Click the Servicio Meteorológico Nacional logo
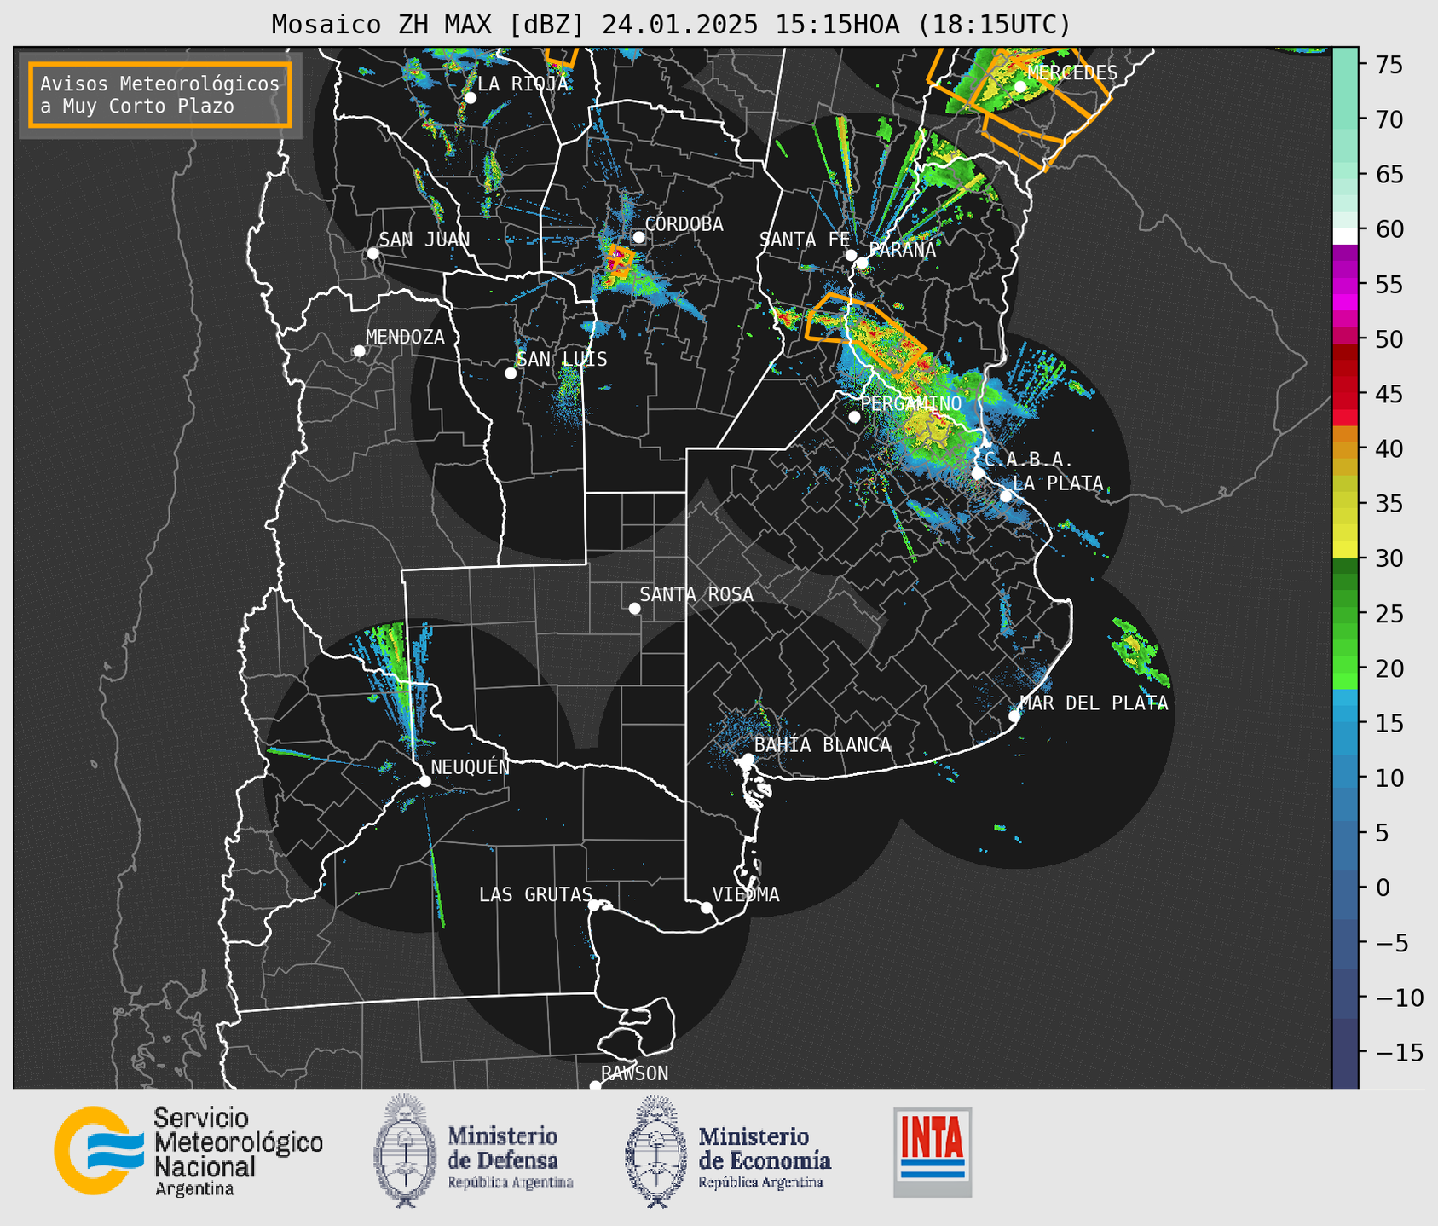The width and height of the screenshot is (1438, 1226). [188, 1151]
